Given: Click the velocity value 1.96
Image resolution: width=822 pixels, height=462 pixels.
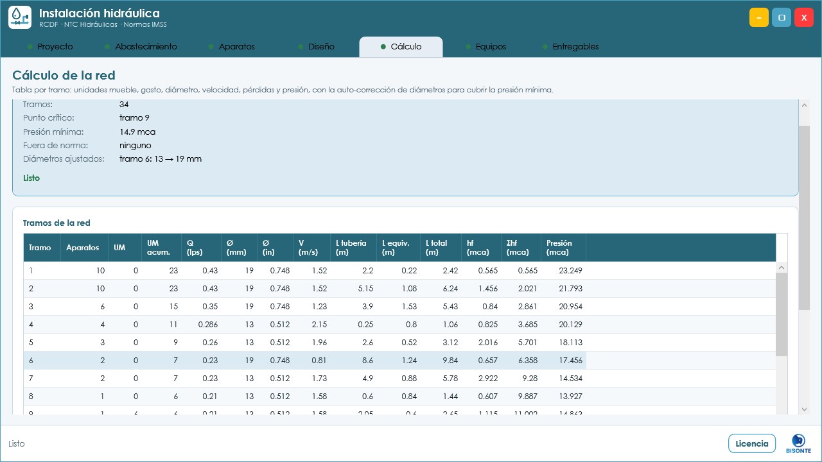Looking at the screenshot, I should coord(312,343).
